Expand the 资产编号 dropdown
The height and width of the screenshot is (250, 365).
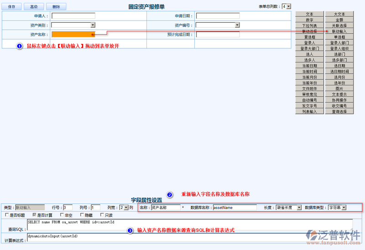coord(218,25)
